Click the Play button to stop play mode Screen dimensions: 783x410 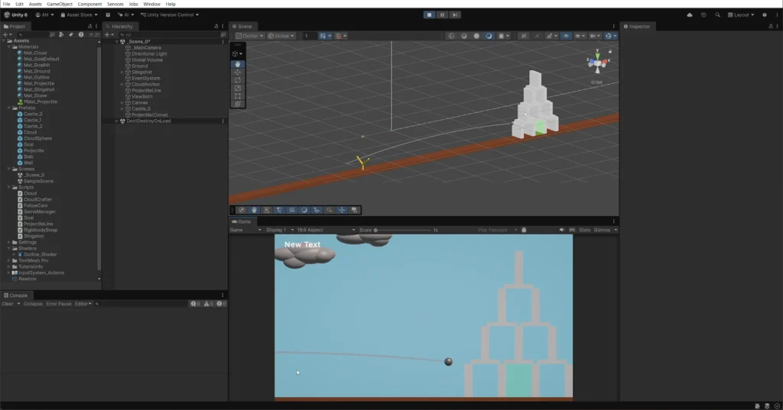(x=429, y=15)
